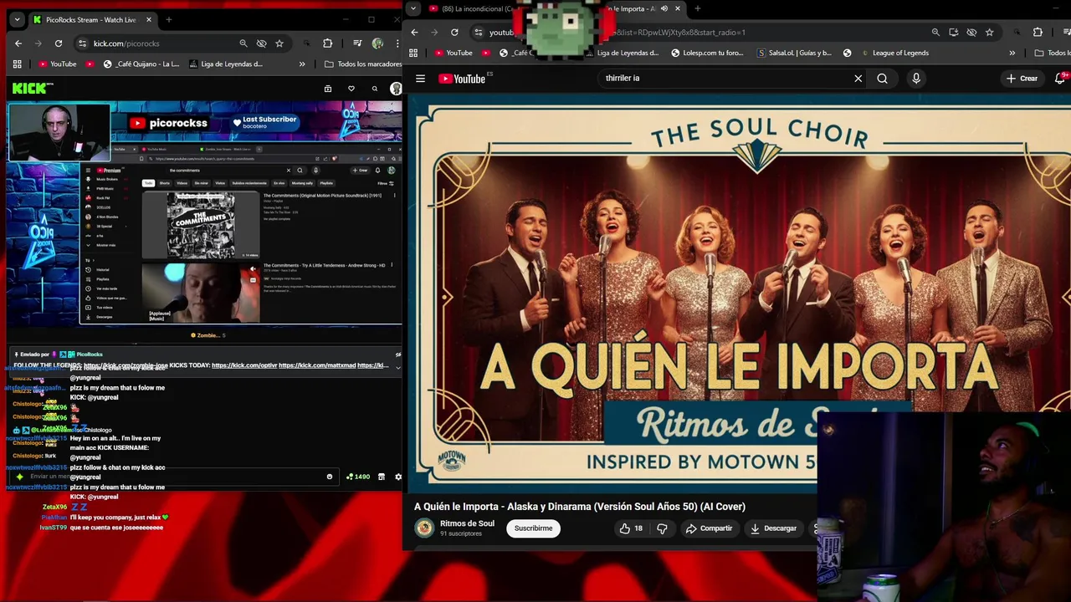This screenshot has height=602, width=1071.
Task: Open tab search dropdown in YouTube window
Action: [x=413, y=9]
